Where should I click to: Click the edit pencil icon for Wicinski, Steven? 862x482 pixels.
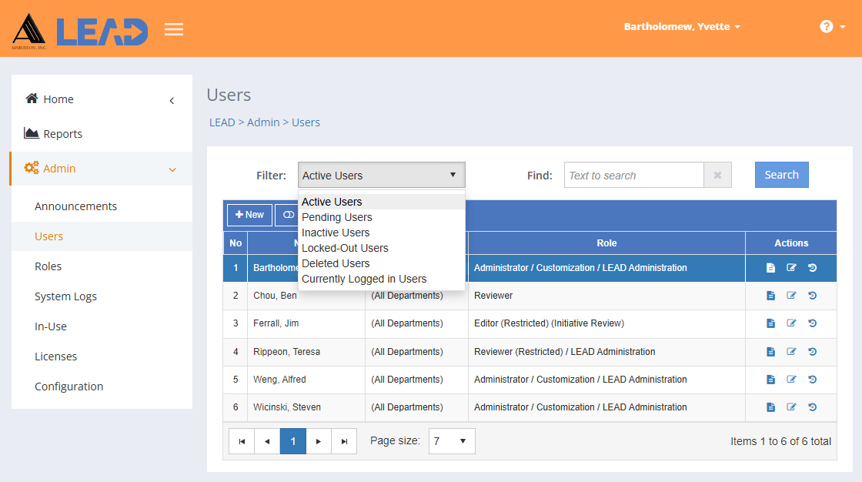coord(791,407)
